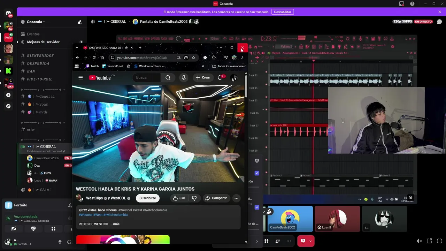Image resolution: width=446 pixels, height=251 pixels.
Task: Click the browser address bar URL
Action: pyautogui.click(x=142, y=58)
